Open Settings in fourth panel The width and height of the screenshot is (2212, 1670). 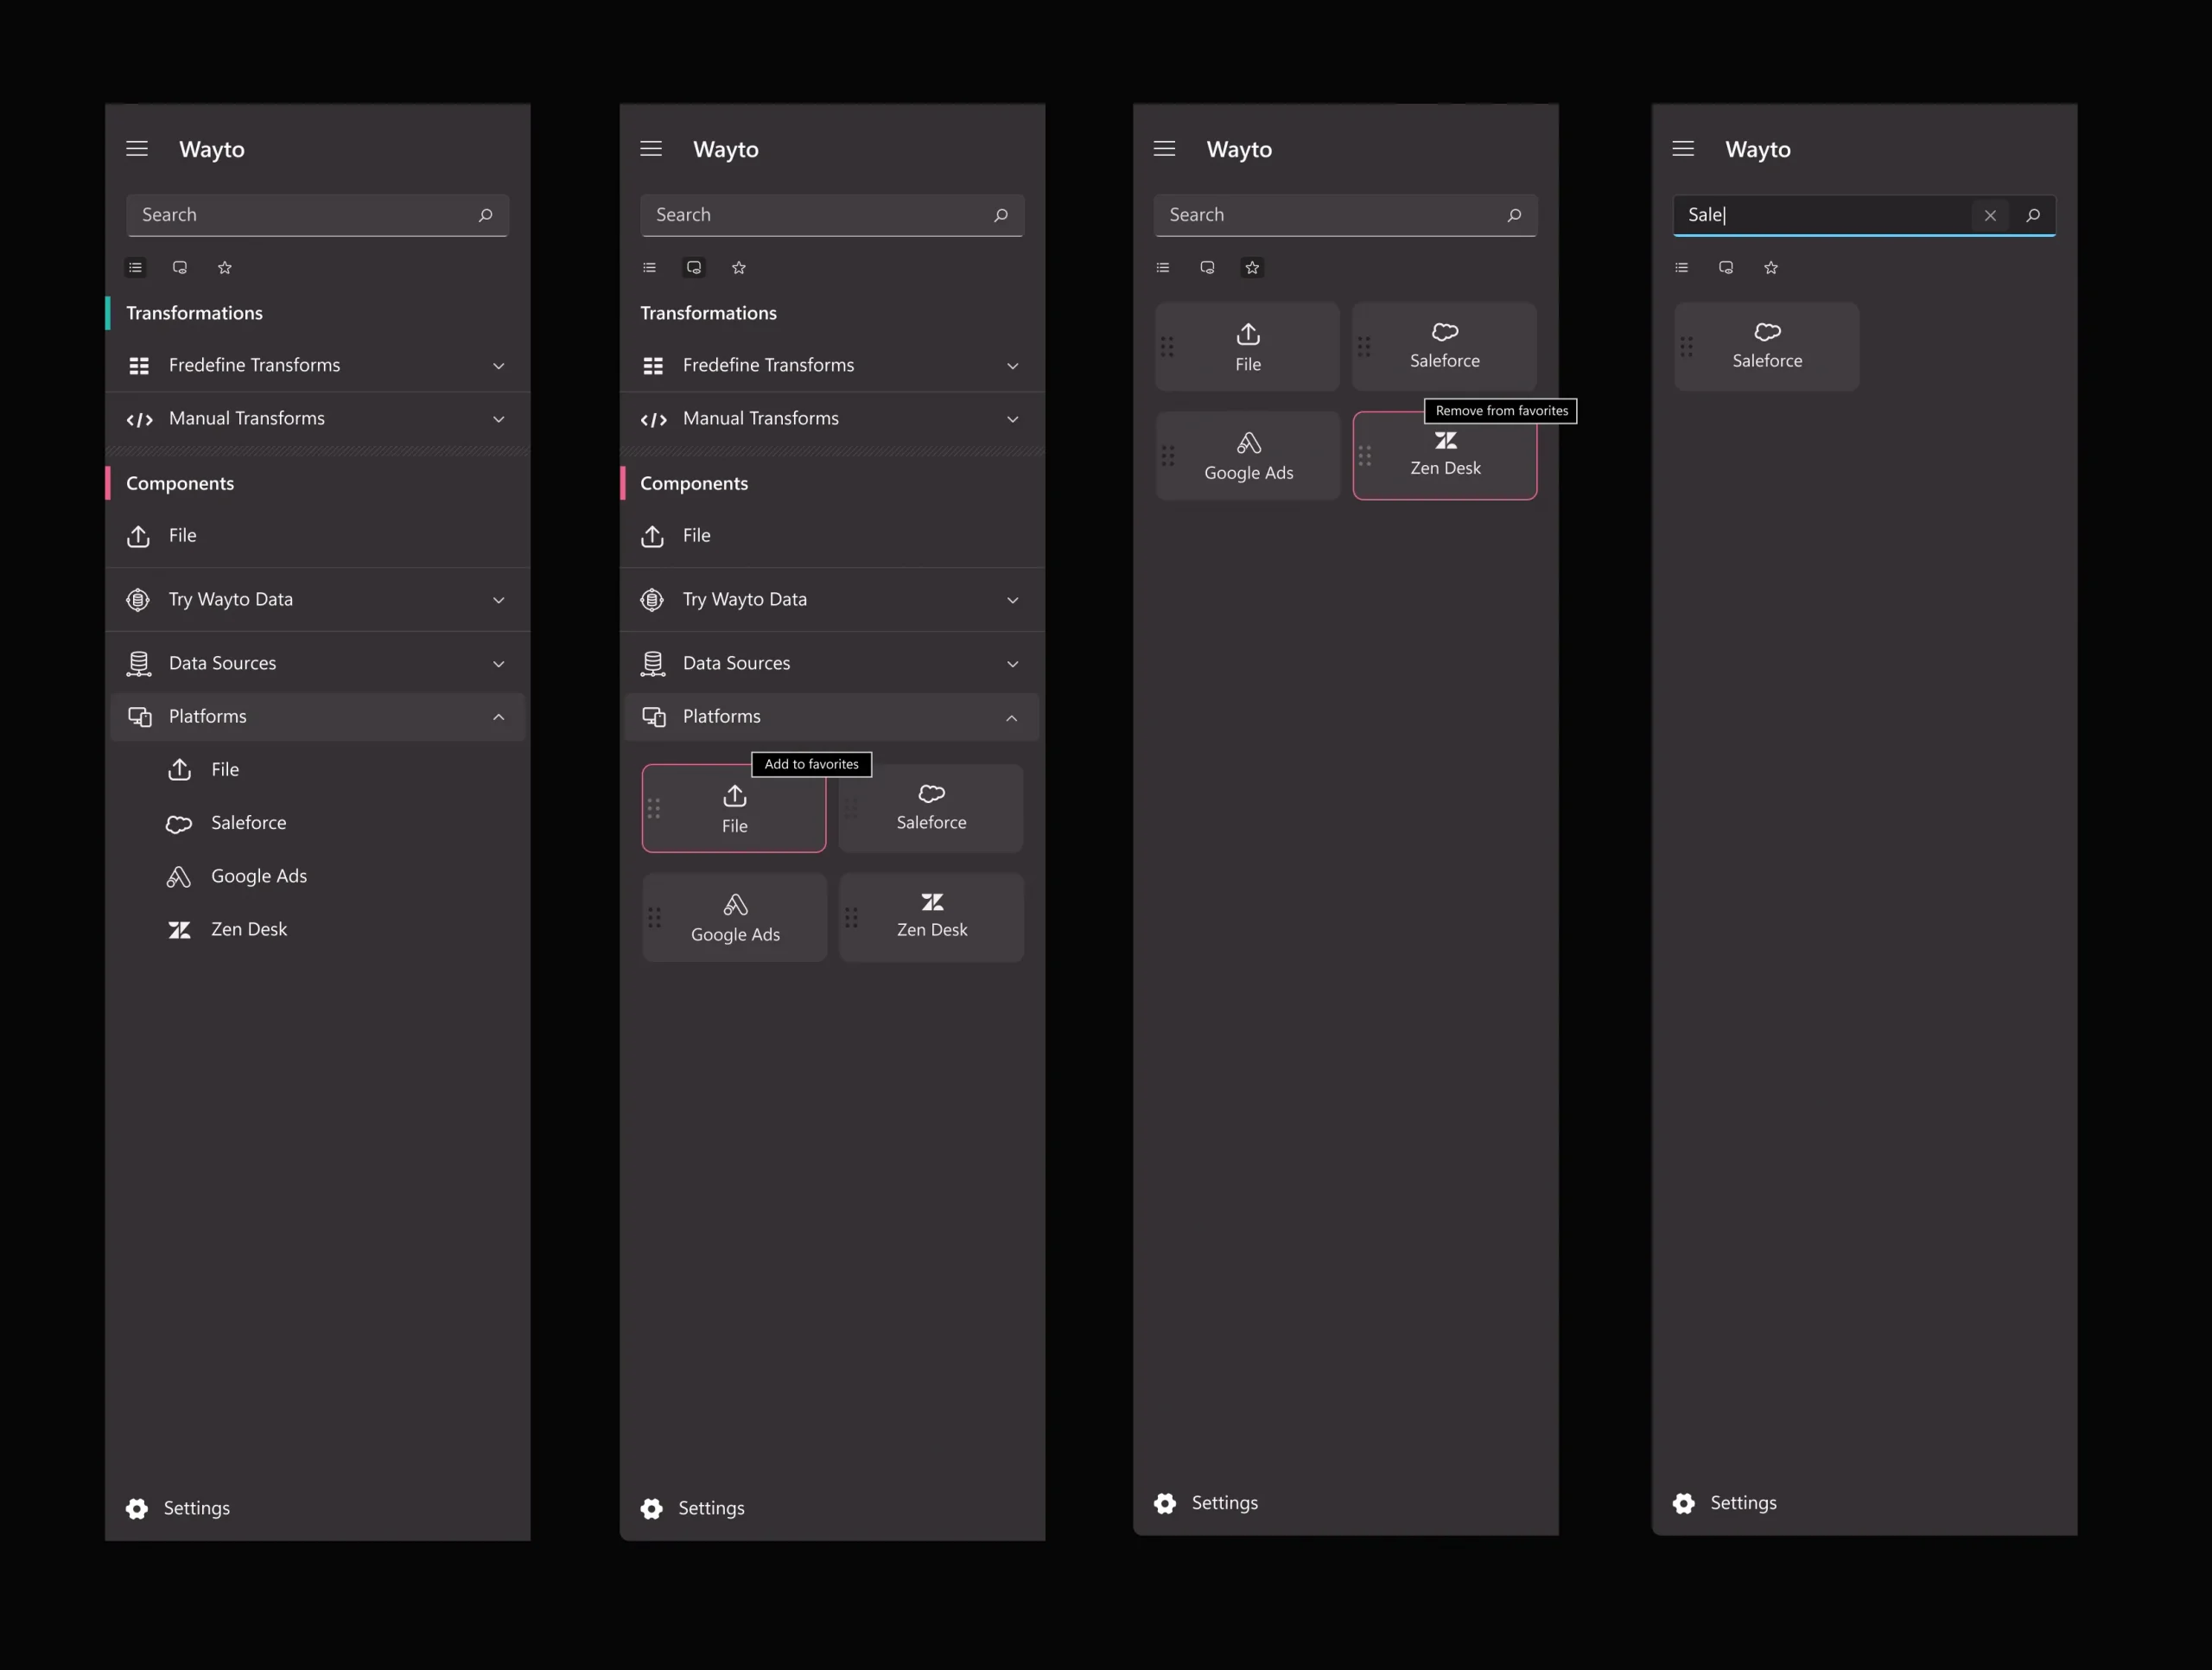click(x=1724, y=1503)
